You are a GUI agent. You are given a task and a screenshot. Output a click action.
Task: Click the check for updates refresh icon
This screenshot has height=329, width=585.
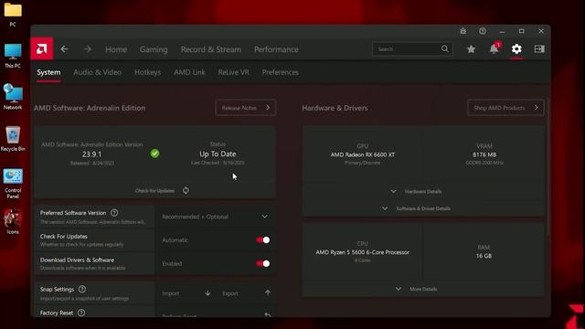click(x=186, y=190)
